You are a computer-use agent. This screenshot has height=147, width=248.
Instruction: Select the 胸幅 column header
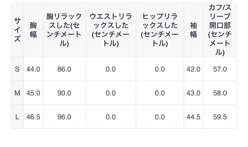(x=33, y=30)
